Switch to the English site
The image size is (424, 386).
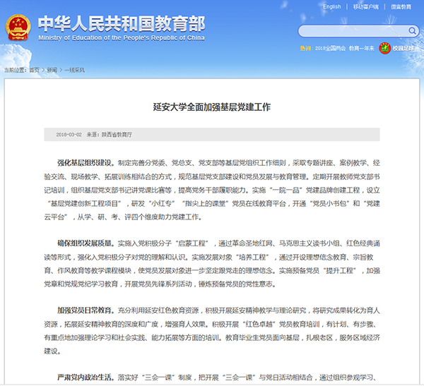pos(331,7)
